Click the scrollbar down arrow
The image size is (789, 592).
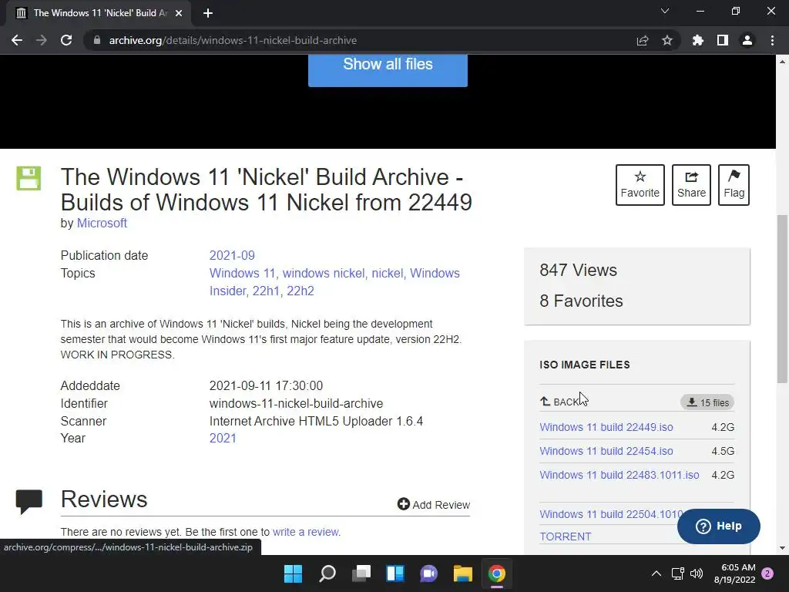(782, 548)
